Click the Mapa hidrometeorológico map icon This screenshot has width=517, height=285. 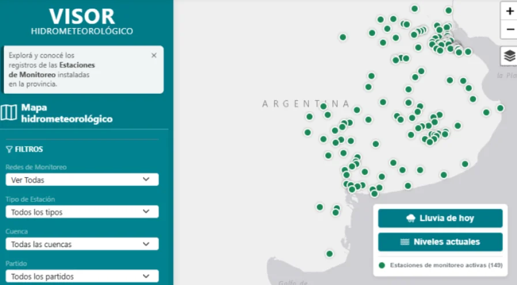[9, 113]
